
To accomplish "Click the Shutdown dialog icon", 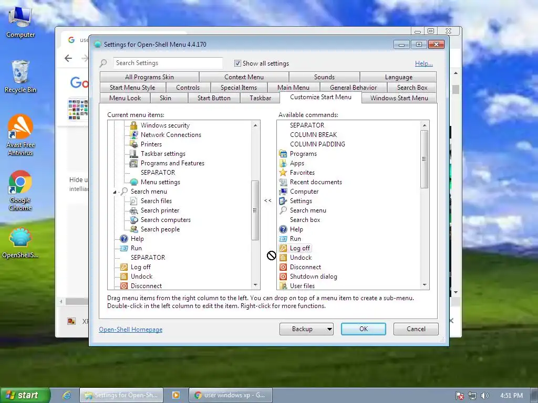I will 283,276.
